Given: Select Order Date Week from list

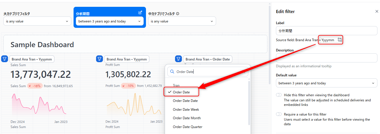Looking at the screenshot, I should point(186,109).
